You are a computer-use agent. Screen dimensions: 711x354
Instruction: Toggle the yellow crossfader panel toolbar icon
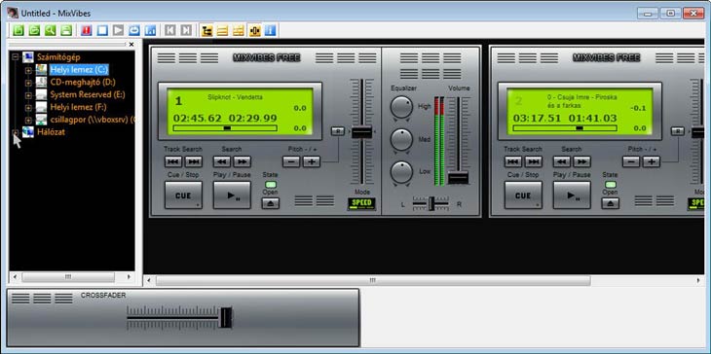click(x=254, y=30)
